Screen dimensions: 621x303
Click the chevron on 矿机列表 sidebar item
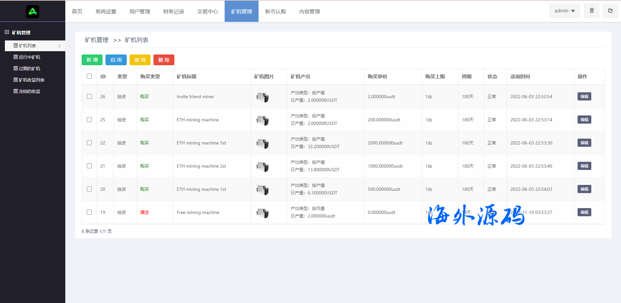coord(59,46)
